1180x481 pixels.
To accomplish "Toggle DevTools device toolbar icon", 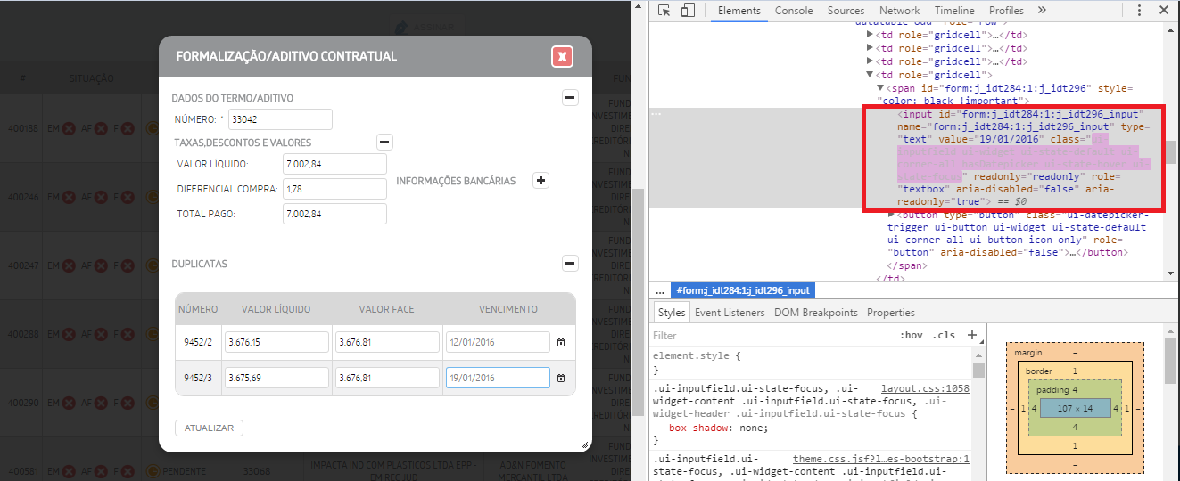I will 688,11.
